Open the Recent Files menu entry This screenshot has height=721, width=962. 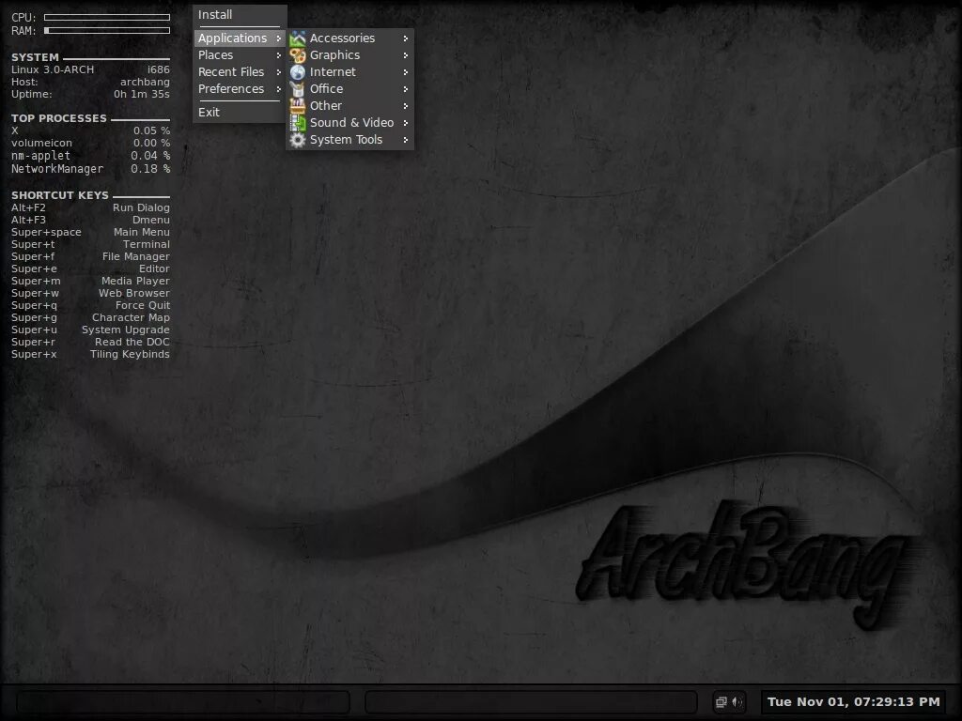pos(240,71)
